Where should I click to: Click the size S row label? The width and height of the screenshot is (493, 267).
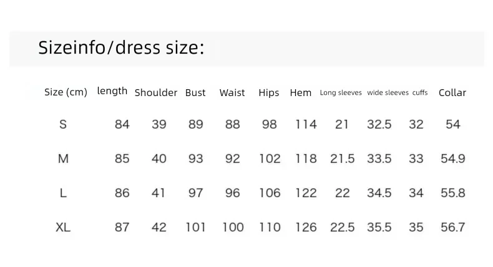(x=63, y=124)
